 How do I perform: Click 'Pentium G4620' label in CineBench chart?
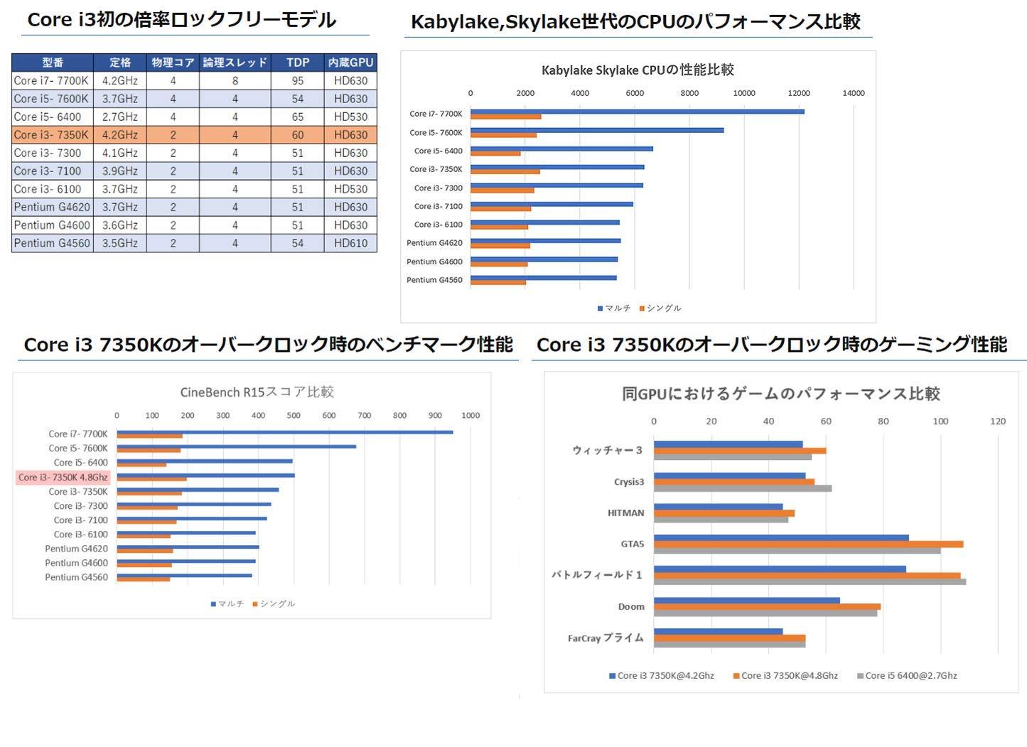click(77, 549)
